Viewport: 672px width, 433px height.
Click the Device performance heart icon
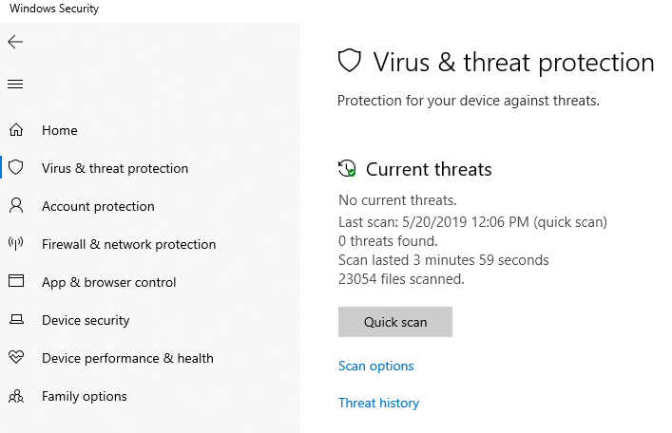(15, 358)
